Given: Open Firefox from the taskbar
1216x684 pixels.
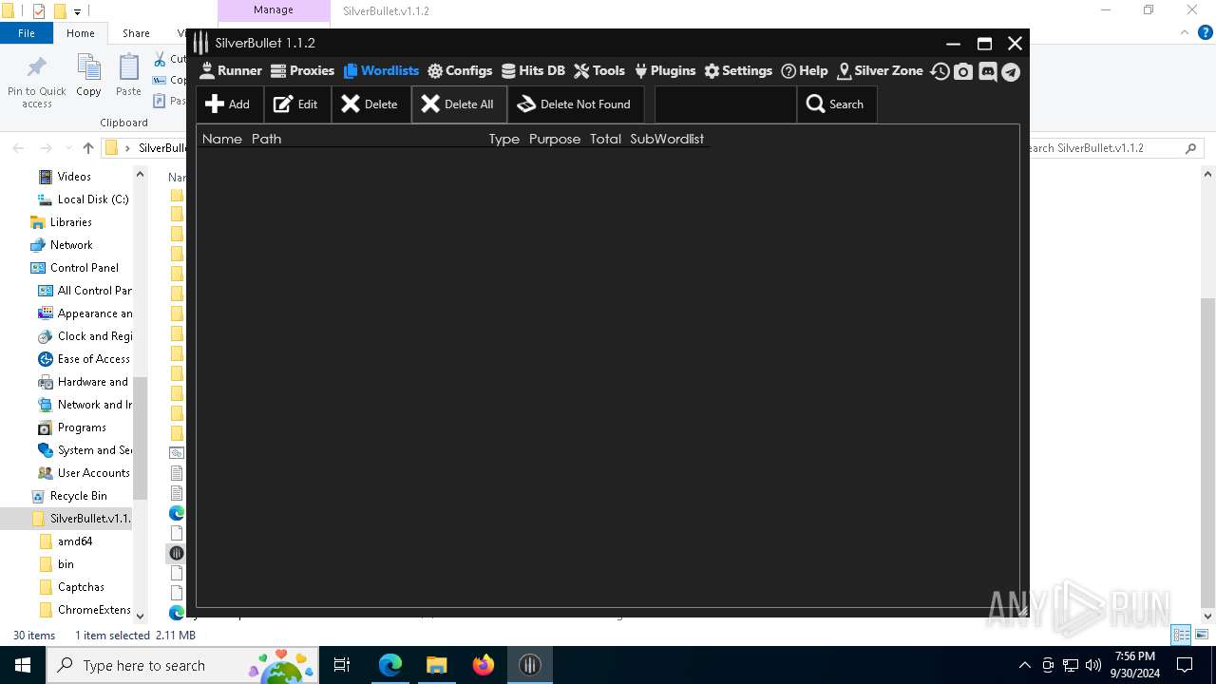Looking at the screenshot, I should coord(484,665).
